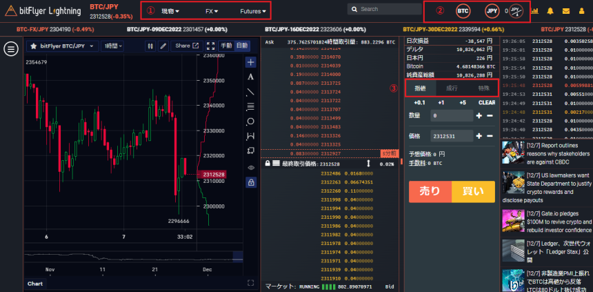Select the text annotation tool
The width and height of the screenshot is (593, 292).
coord(250,77)
